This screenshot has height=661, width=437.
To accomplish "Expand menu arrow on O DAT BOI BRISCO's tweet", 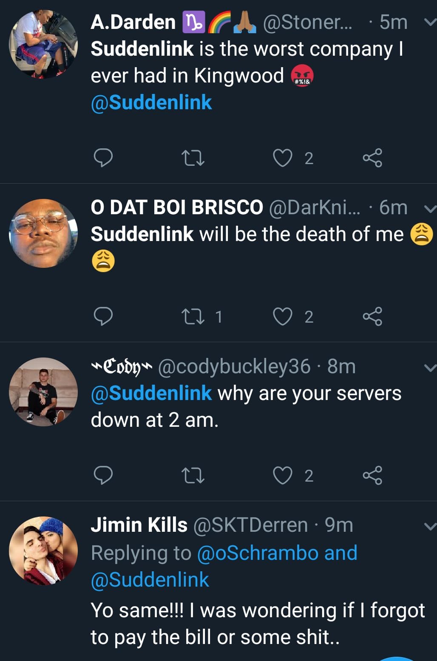I will (430, 208).
